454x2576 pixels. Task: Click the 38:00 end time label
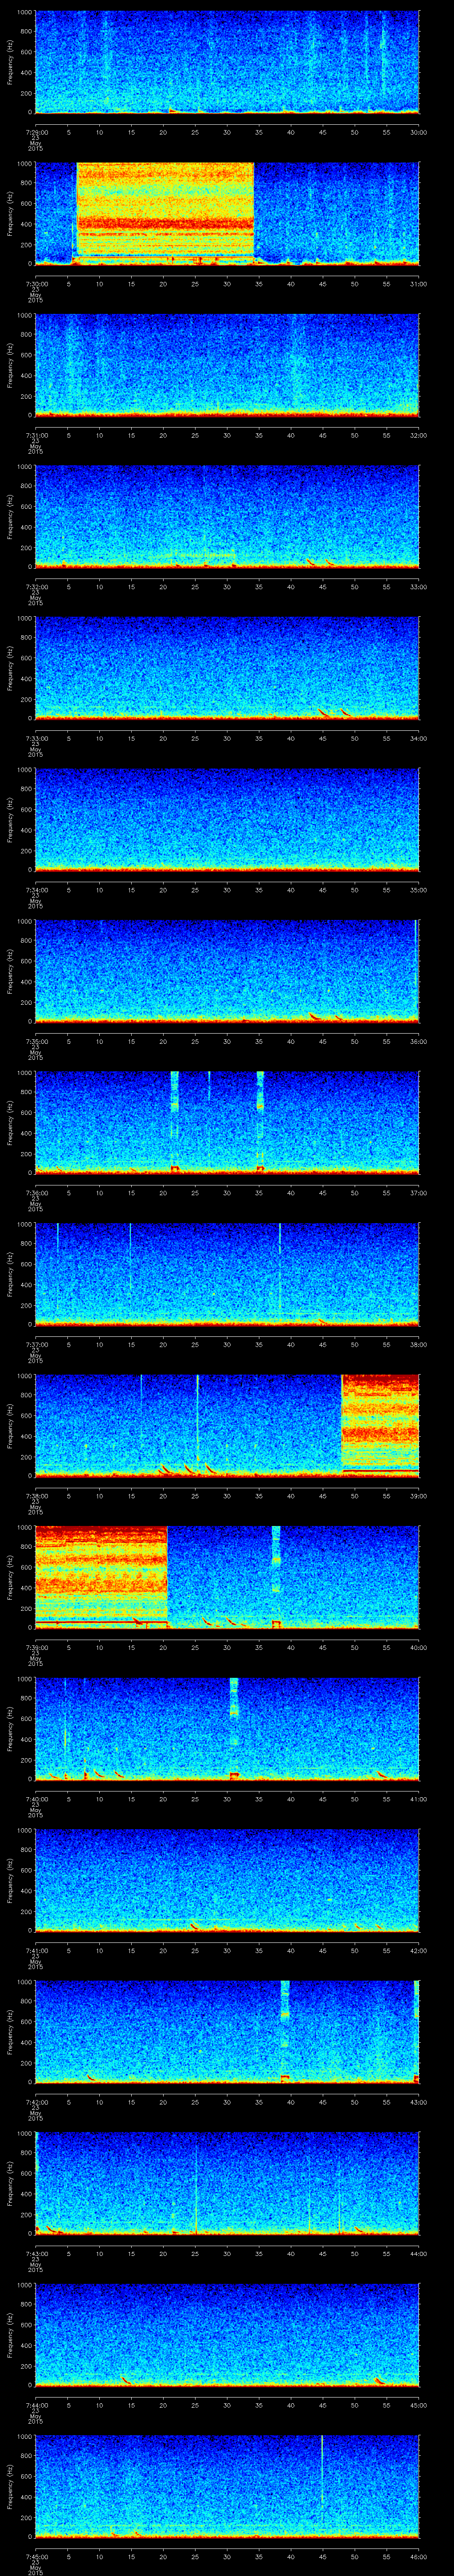tap(419, 1344)
